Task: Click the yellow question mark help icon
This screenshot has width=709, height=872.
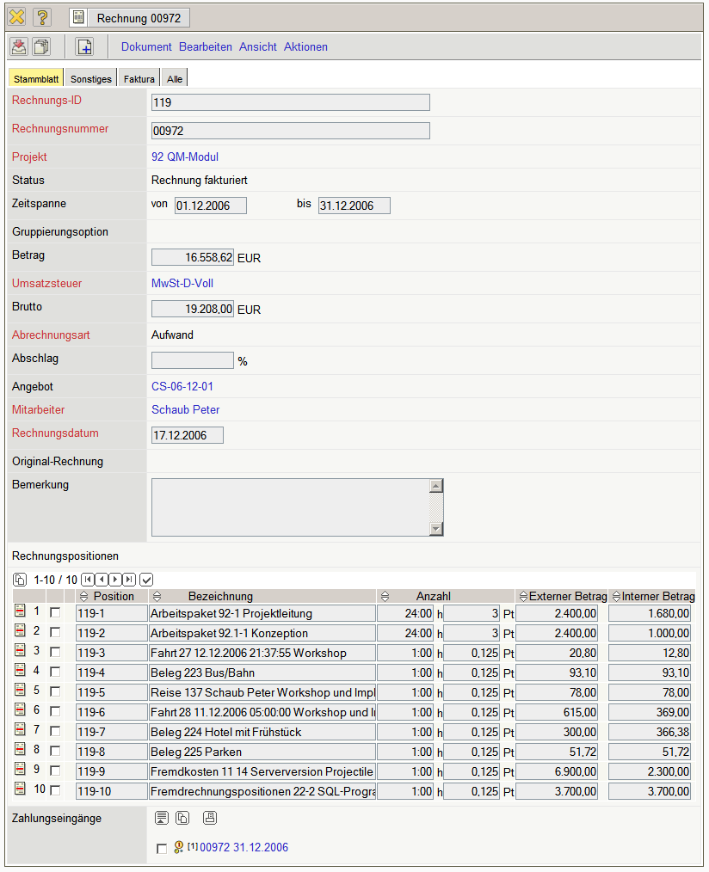Action: [42, 17]
